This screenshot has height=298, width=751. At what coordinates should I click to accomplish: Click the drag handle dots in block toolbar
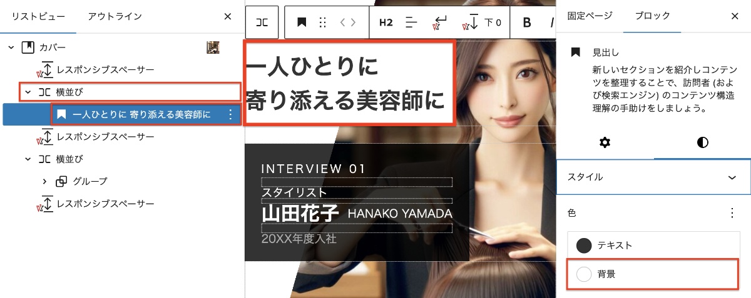323,22
